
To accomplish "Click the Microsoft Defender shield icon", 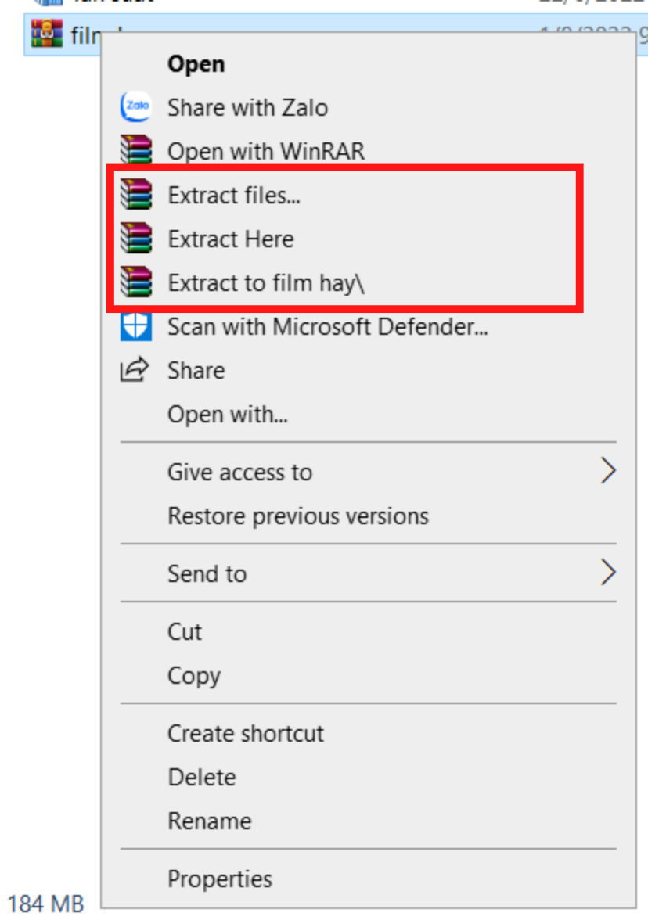I will click(136, 326).
